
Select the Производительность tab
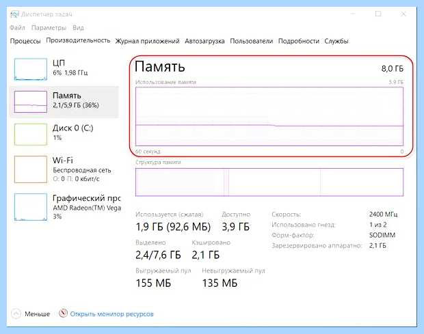click(x=78, y=40)
